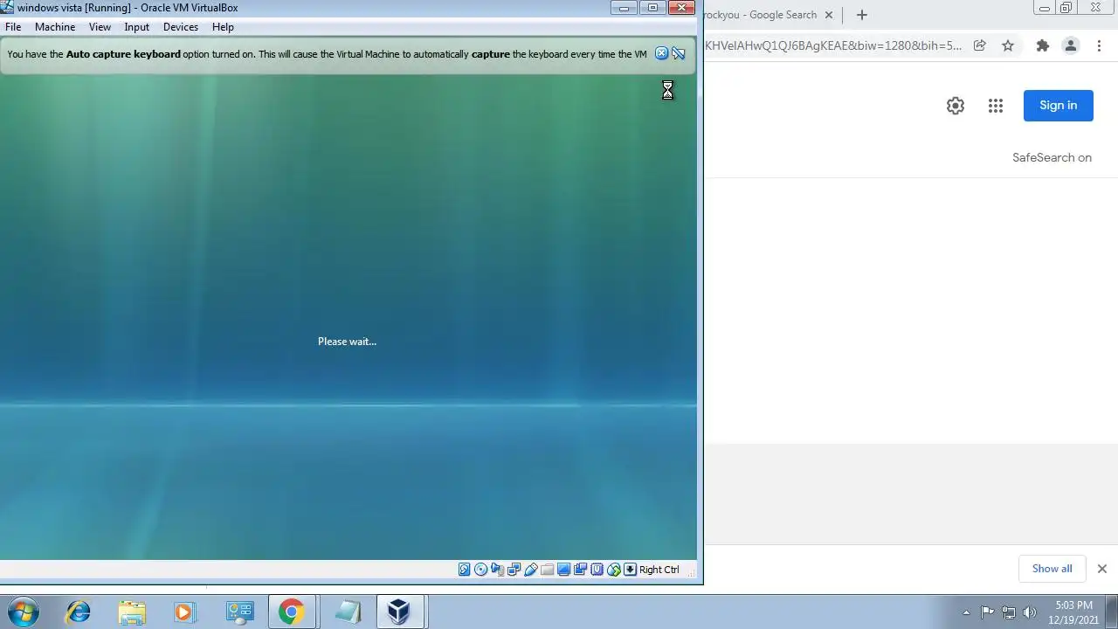
Task: Click the keyboard capture arrow indicator
Action: (x=631, y=570)
